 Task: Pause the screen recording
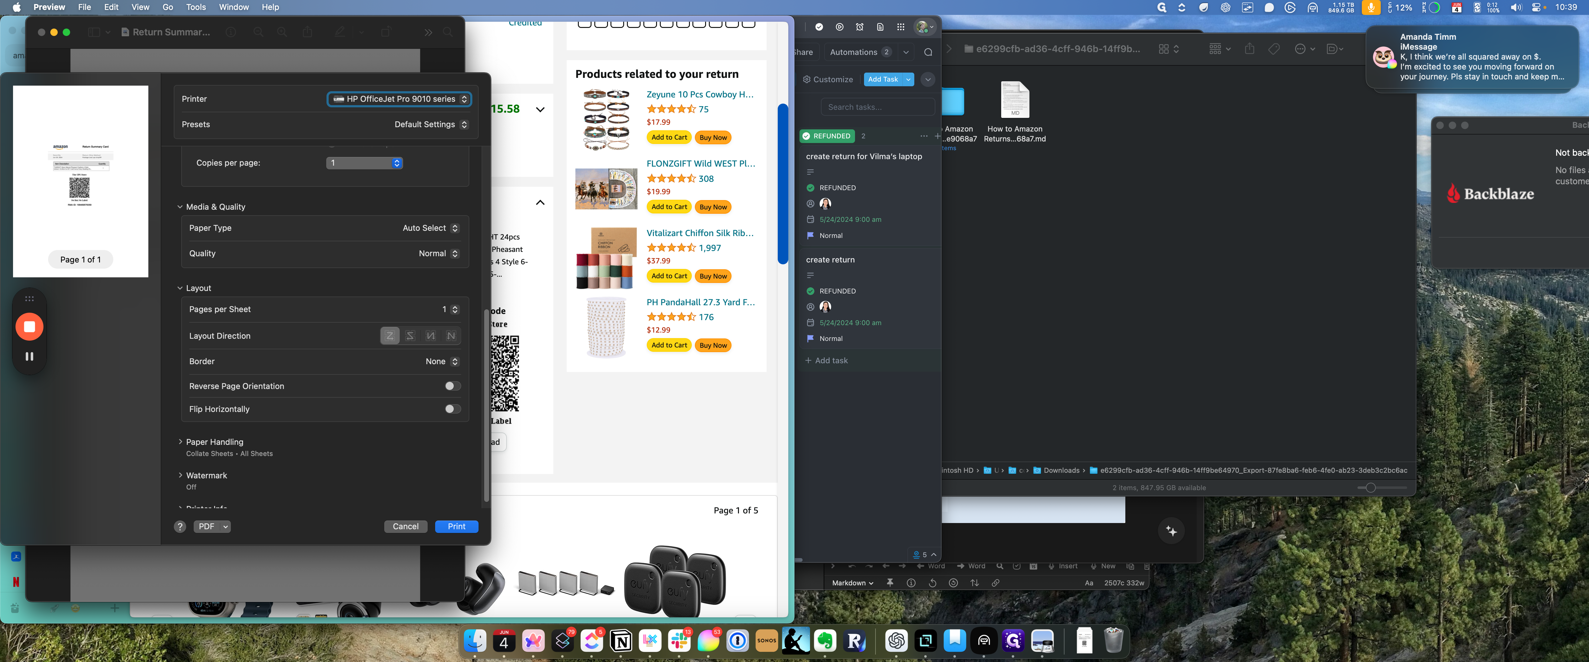(29, 356)
